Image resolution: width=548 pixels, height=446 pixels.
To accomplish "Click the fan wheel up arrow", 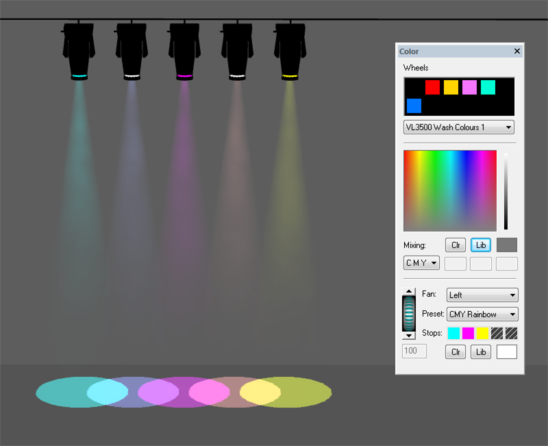I will pyautogui.click(x=410, y=292).
